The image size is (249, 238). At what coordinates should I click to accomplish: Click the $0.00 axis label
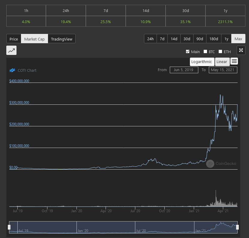pyautogui.click(x=13, y=167)
